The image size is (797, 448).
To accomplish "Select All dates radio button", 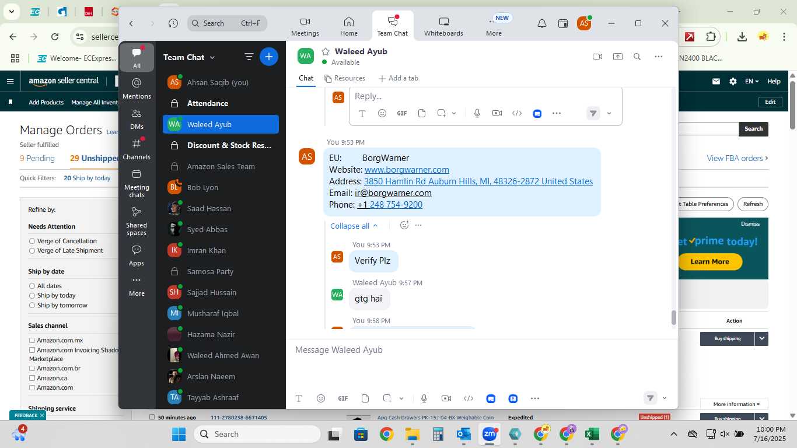I will [x=32, y=286].
